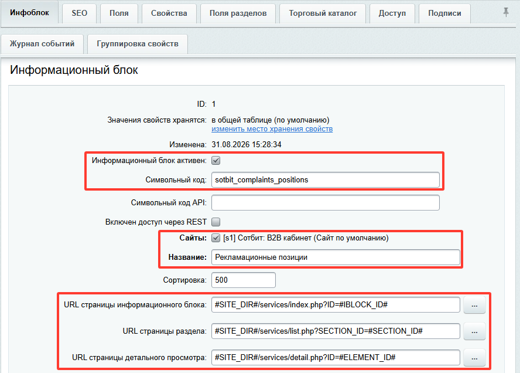This screenshot has height=373, width=520.
Task: Toggle site [s1] Сотбит: B2B кабинет checkbox
Action: click(216, 238)
